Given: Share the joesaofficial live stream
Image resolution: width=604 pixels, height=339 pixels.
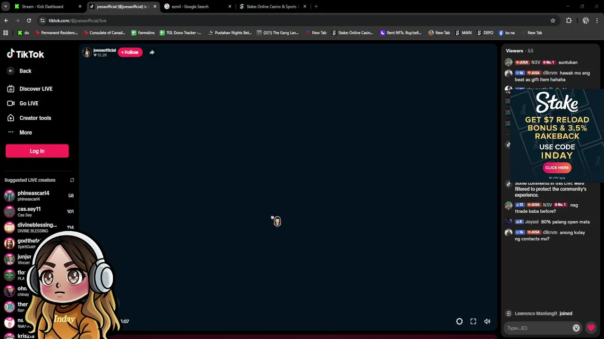Looking at the screenshot, I should pos(152,52).
